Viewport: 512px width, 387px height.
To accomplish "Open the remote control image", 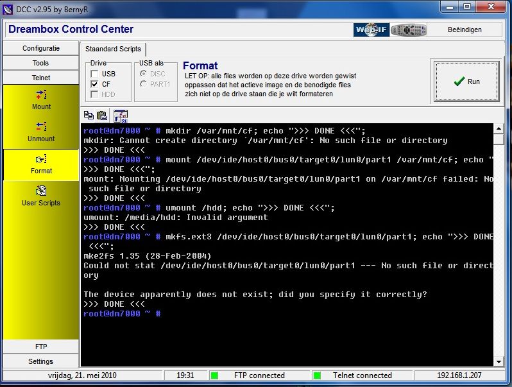I will (x=409, y=30).
